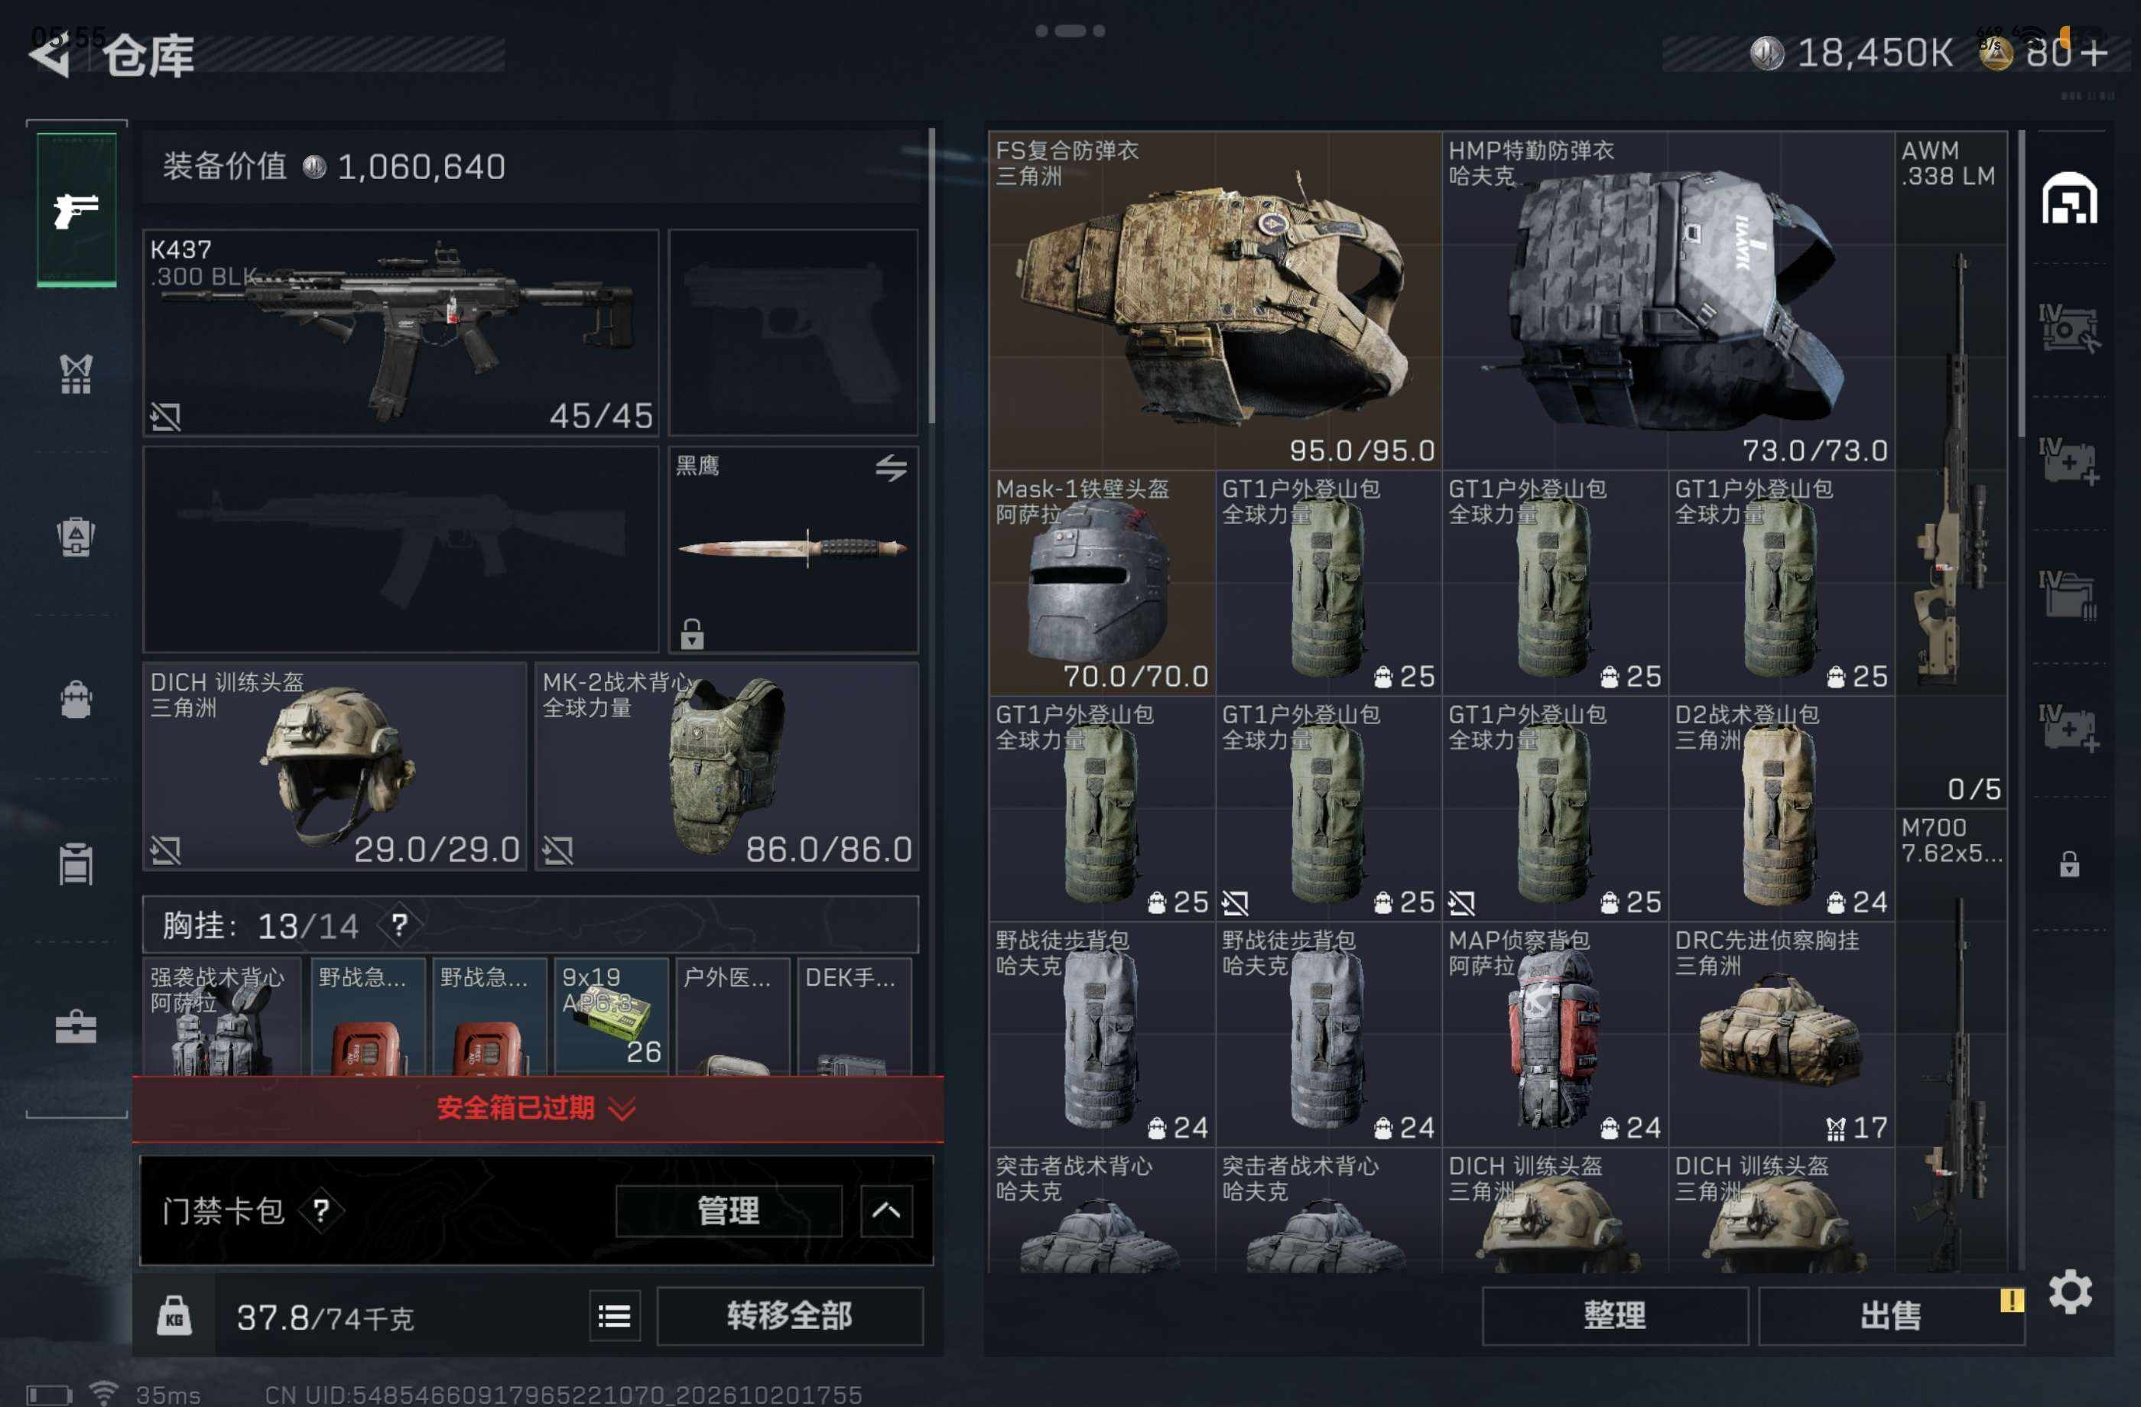Click the list view icon beside weight

click(615, 1316)
